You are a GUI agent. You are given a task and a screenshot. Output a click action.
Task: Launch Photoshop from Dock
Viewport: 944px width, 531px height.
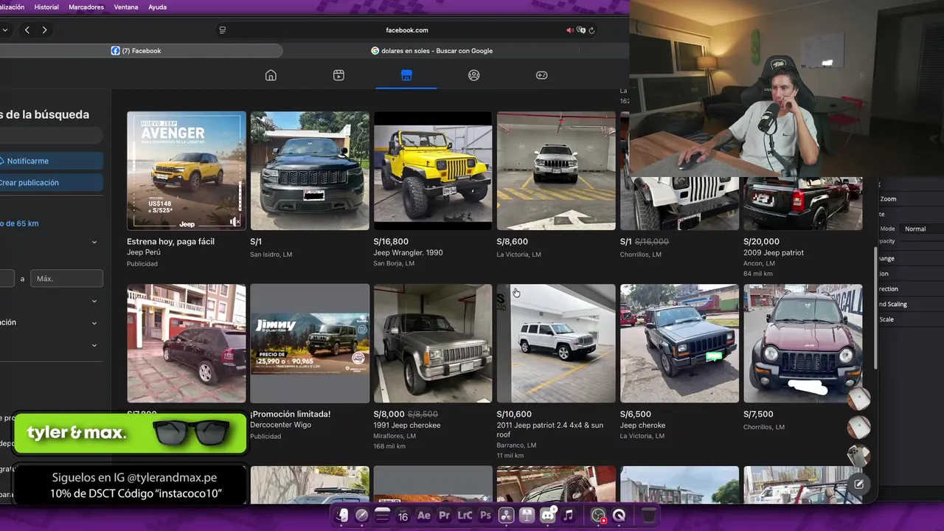[x=485, y=516]
